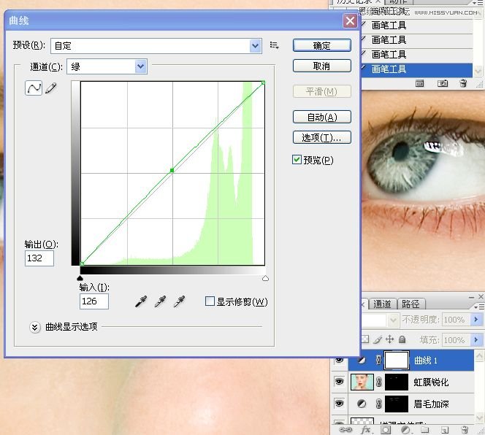
Task: Expand 曲线显示选项 section
Action: [x=34, y=327]
